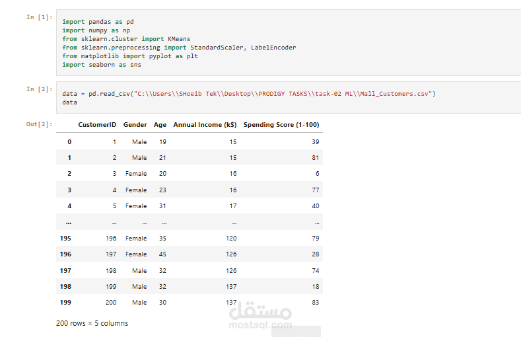The height and width of the screenshot is (337, 521).
Task: Click the first code cell with imports
Action: (289, 43)
